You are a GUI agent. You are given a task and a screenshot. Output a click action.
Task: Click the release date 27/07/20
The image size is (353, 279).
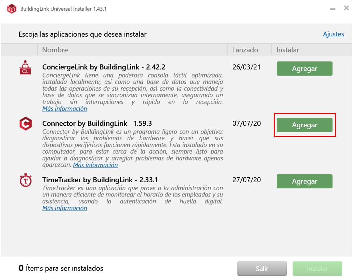(246, 180)
